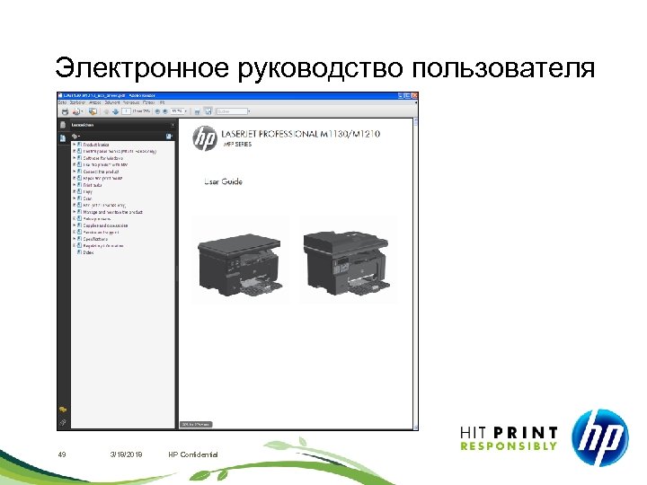This screenshot has height=485, width=647.
Task: Open the Fenster menu
Action: [x=149, y=102]
